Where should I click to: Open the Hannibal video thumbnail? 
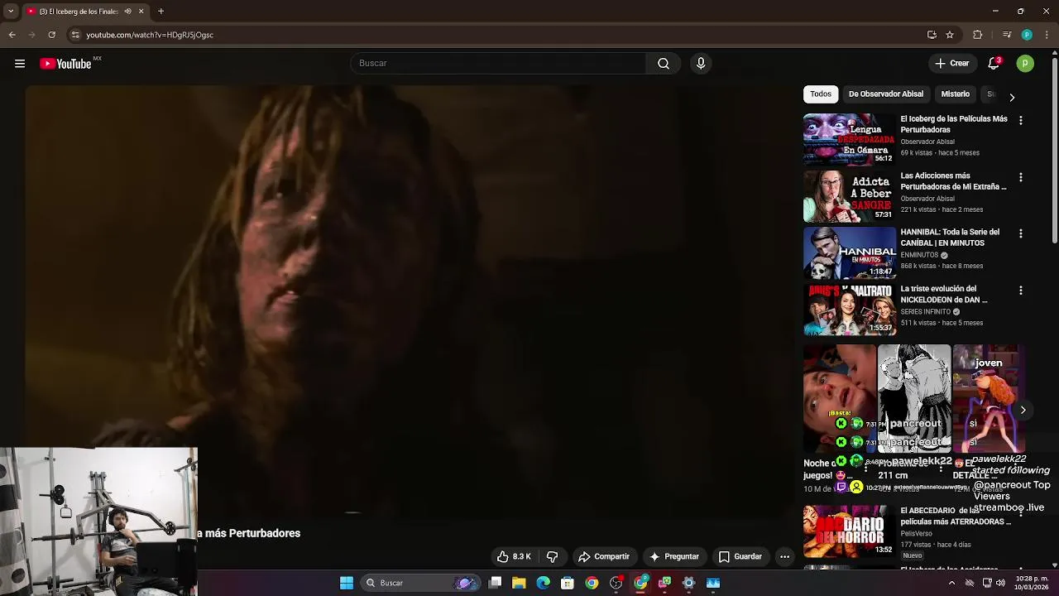(850, 252)
